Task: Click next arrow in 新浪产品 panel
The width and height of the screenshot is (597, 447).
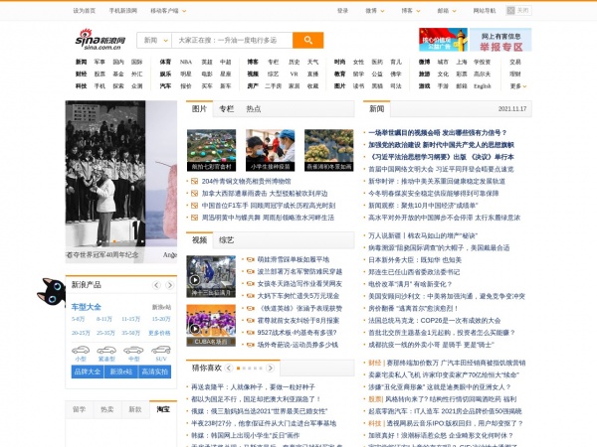Action: pos(170,285)
